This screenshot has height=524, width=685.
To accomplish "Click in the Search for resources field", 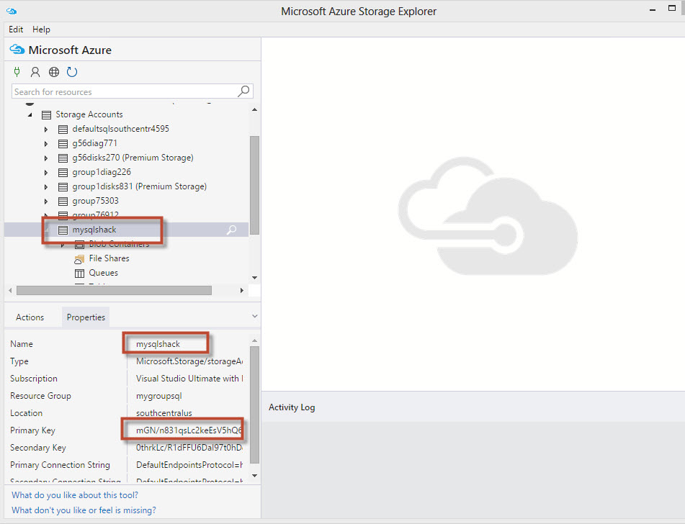I will click(x=122, y=91).
